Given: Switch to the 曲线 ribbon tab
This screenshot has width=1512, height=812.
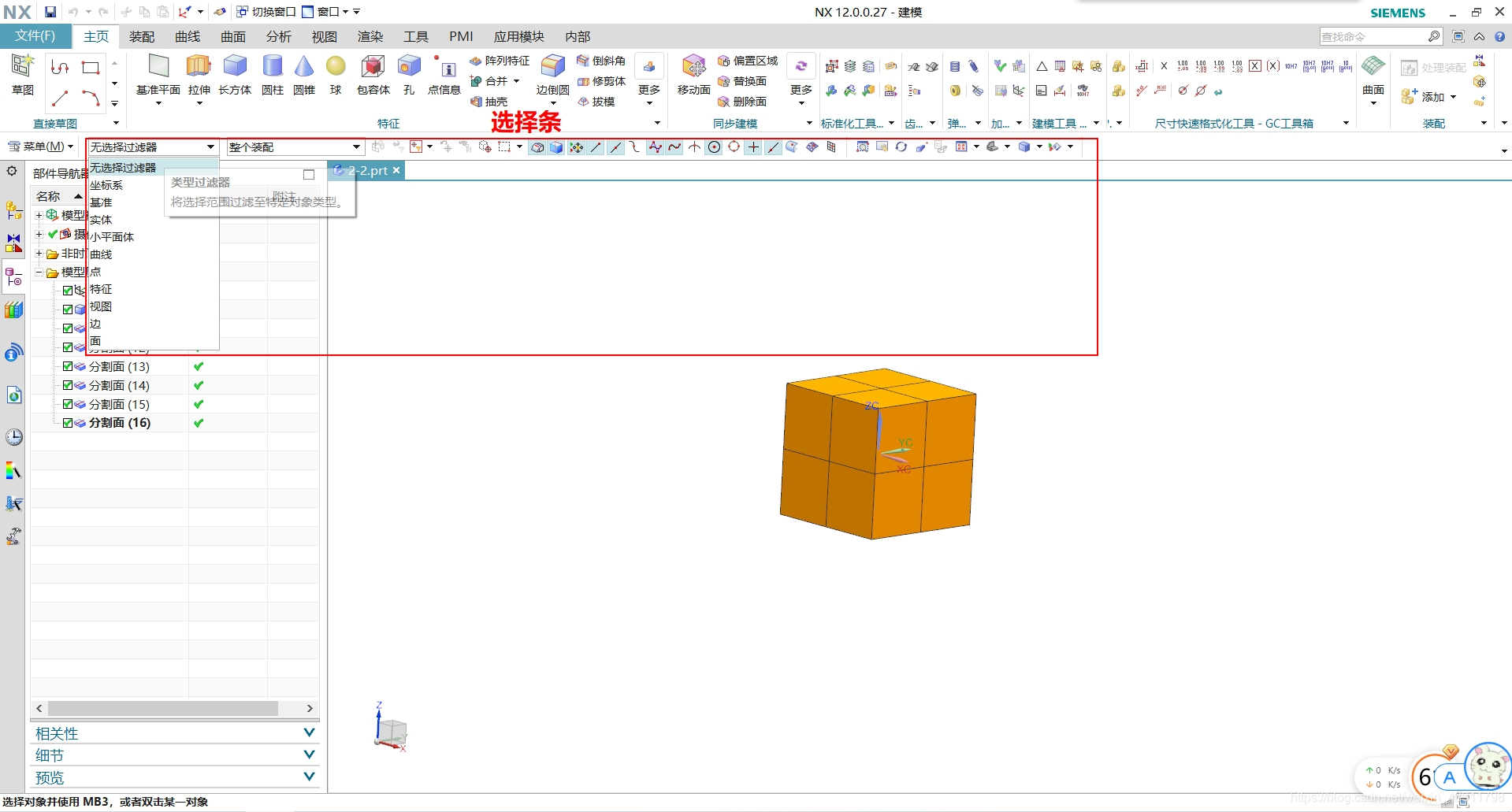Looking at the screenshot, I should [188, 36].
